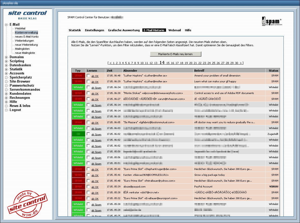Mark the checkbox on the 06:27 row
This screenshot has width=300, height=223.
click(x=88, y=99)
